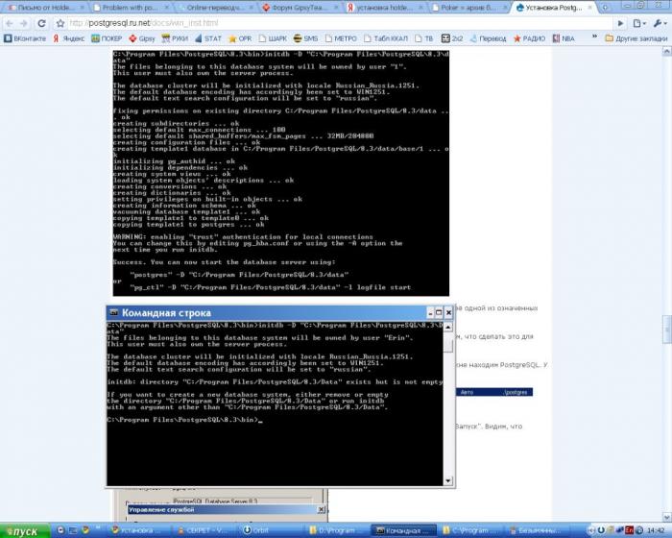Open the STAT bookmark

point(208,38)
